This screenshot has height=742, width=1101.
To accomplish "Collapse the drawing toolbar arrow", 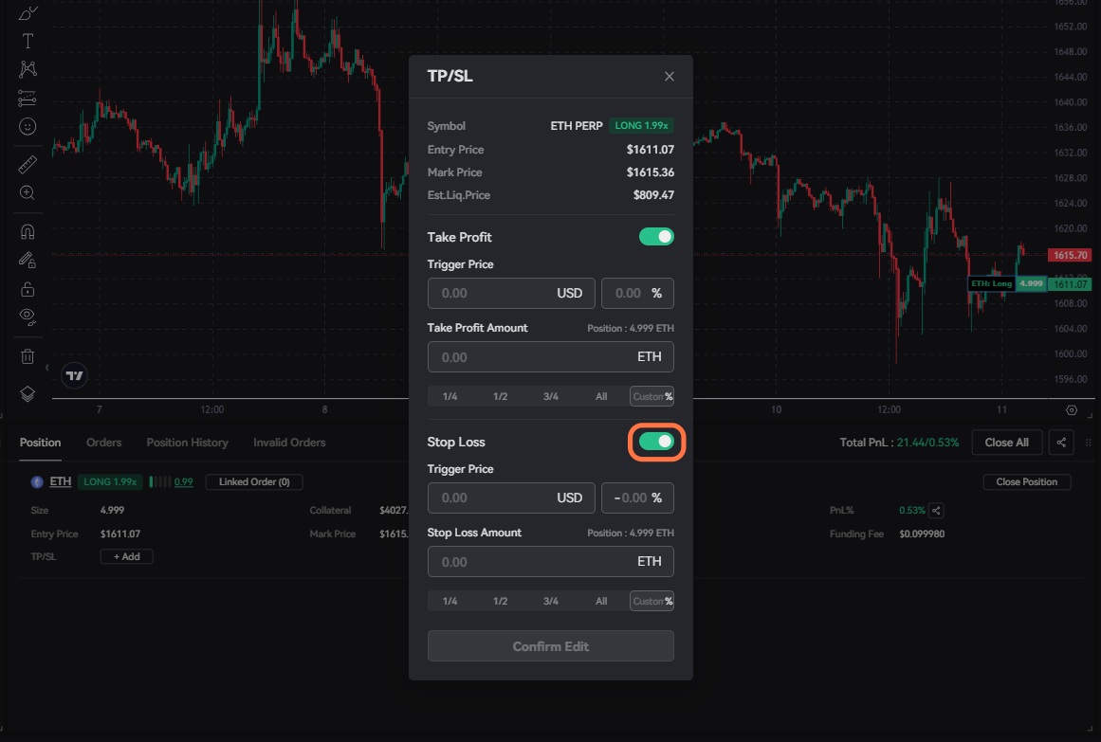I will (47, 367).
